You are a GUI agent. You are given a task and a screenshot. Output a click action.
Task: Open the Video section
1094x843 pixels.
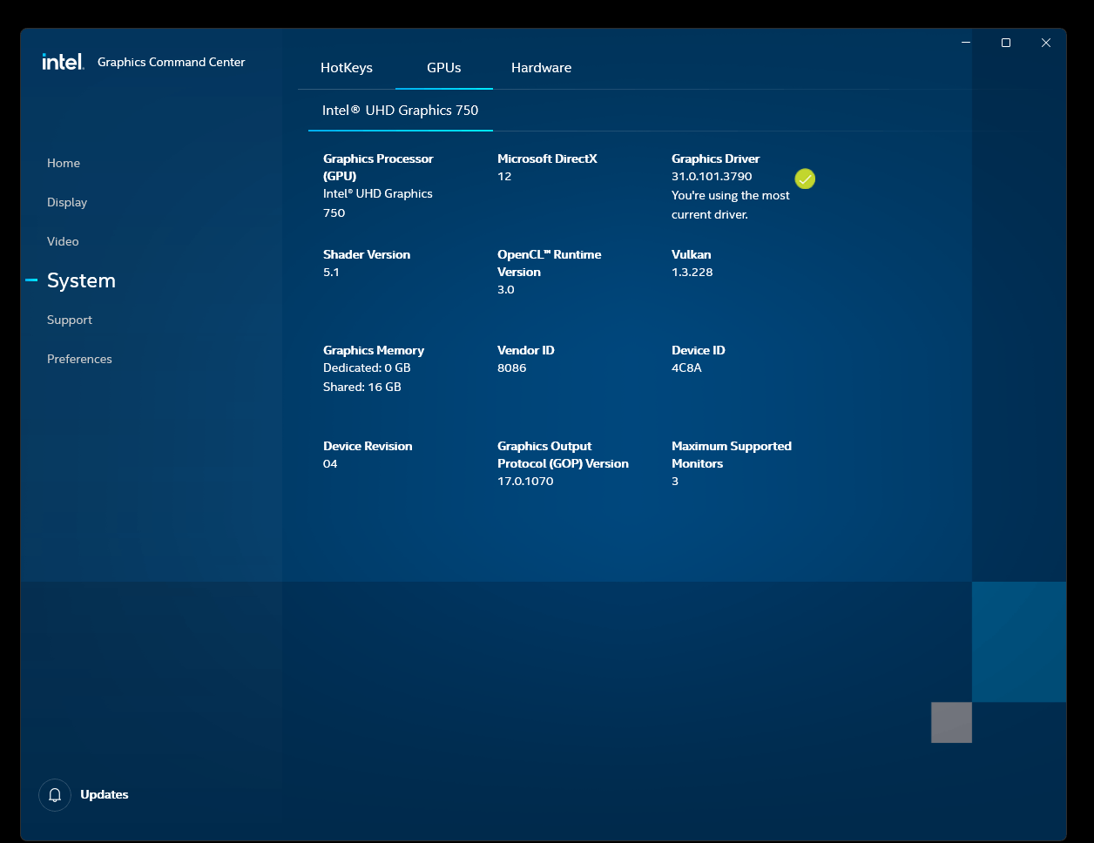coord(63,241)
